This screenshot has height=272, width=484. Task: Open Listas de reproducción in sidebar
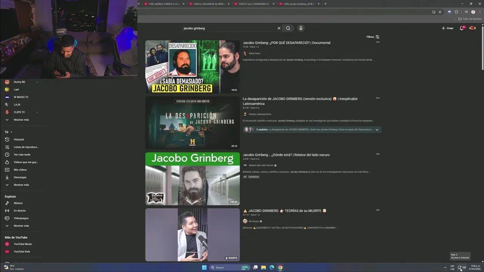coord(22,147)
